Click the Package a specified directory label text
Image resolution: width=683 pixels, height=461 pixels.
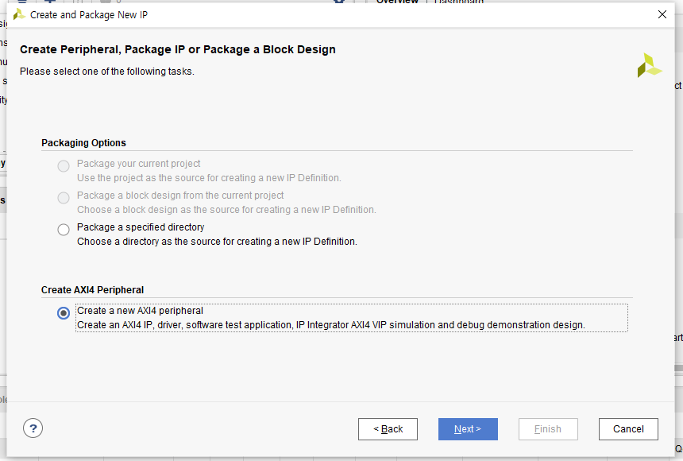141,227
